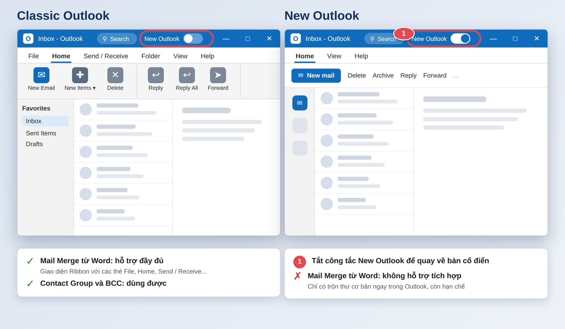565x329 pixels.
Task: Click the 'Inbox - Outlook' title in New Outlook window
Action: click(328, 39)
